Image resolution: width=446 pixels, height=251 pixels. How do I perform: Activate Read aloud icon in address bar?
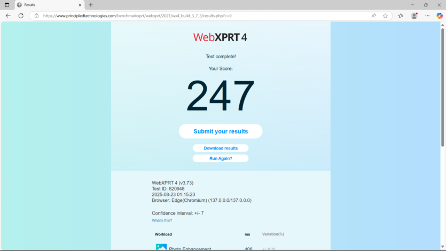click(x=374, y=16)
